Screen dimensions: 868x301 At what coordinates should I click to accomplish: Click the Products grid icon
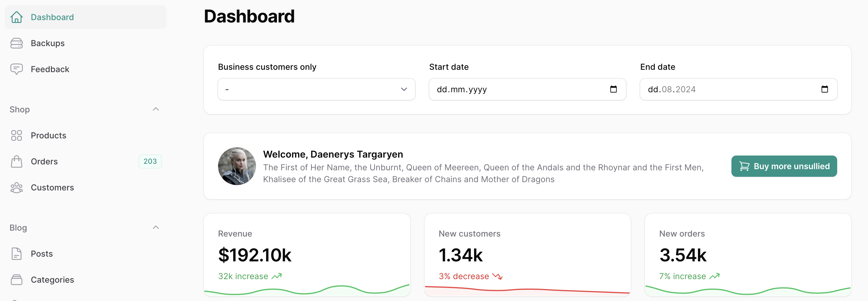16,135
